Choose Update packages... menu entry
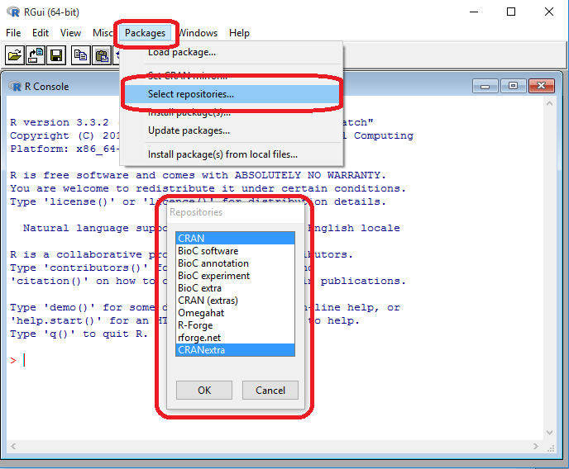The width and height of the screenshot is (569, 469). (232, 130)
